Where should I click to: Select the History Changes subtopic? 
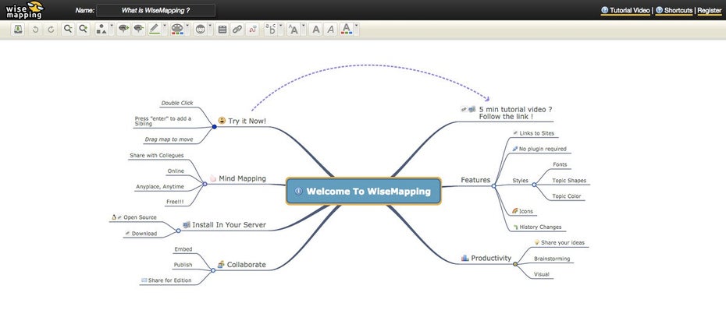tap(540, 227)
